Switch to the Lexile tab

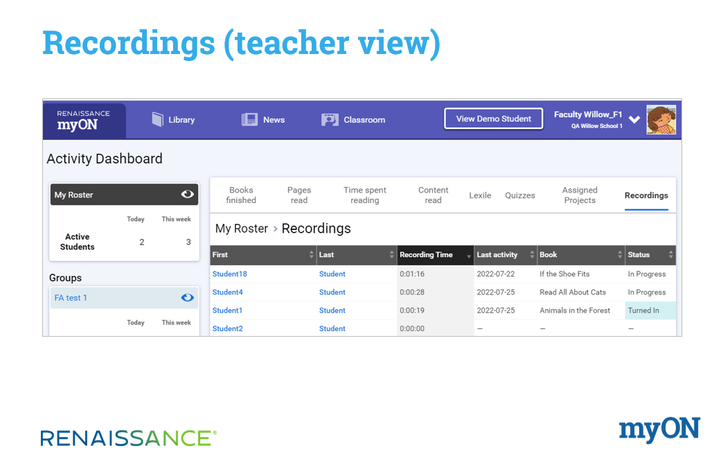pos(480,195)
